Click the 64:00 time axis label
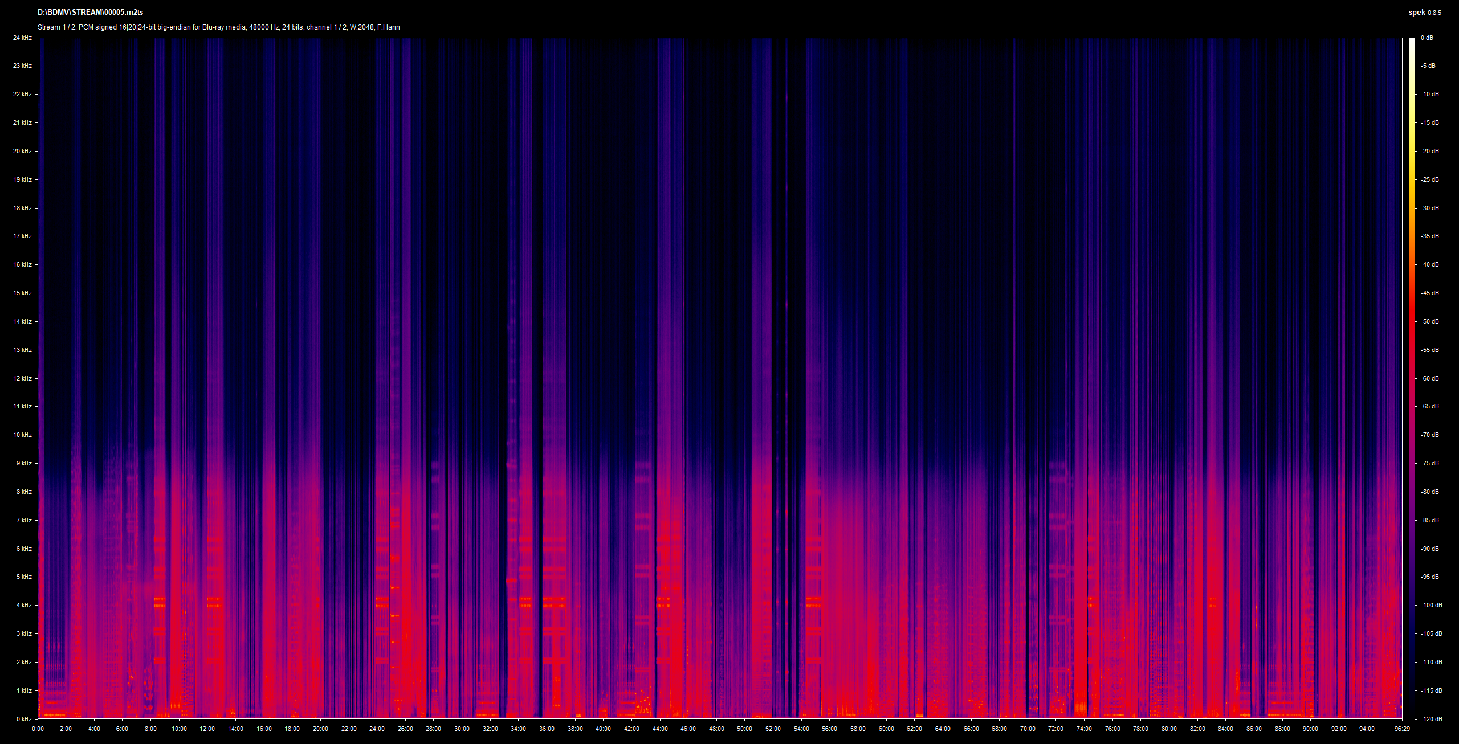The width and height of the screenshot is (1459, 744). pos(943,729)
